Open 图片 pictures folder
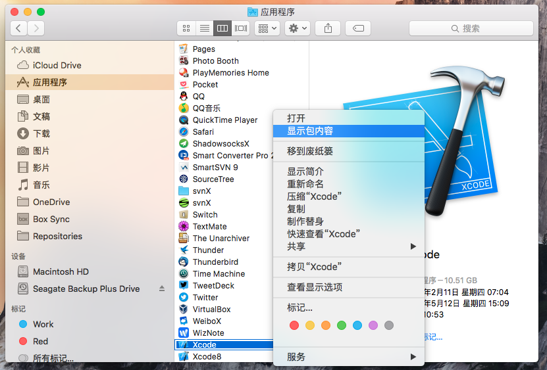 click(x=90, y=150)
